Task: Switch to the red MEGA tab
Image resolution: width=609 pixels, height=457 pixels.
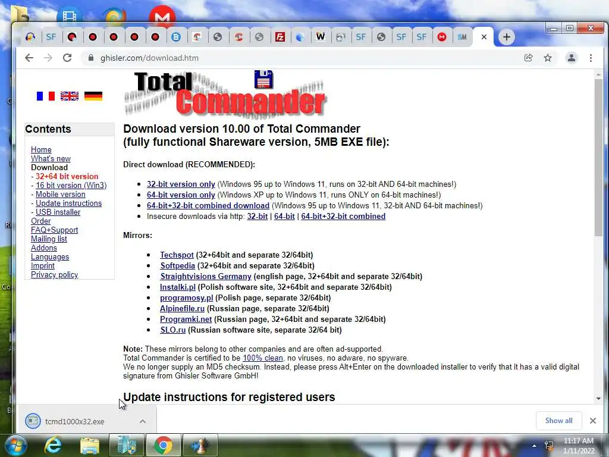Action: pyautogui.click(x=442, y=37)
